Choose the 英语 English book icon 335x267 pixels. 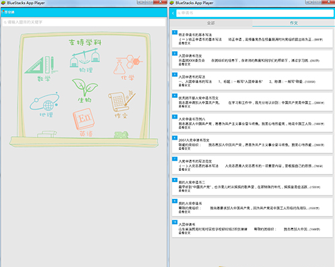click(x=84, y=122)
